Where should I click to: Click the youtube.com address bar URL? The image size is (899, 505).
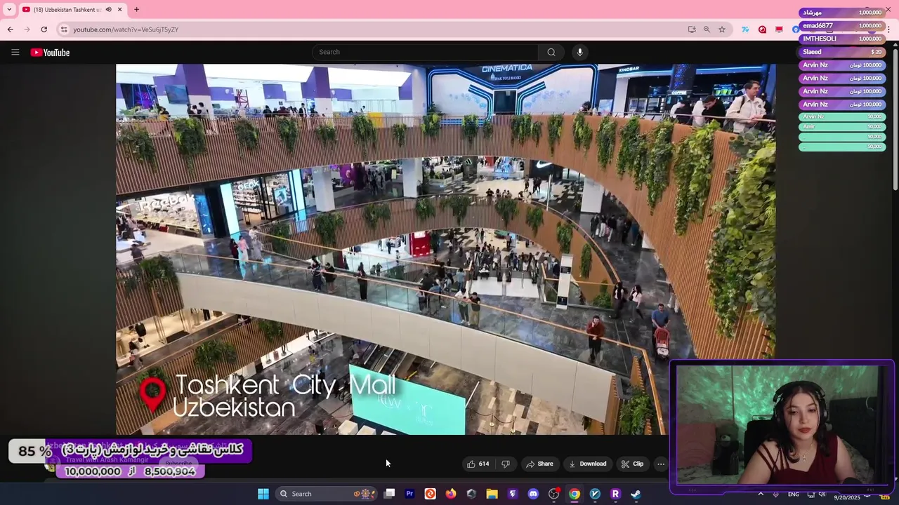(126, 29)
